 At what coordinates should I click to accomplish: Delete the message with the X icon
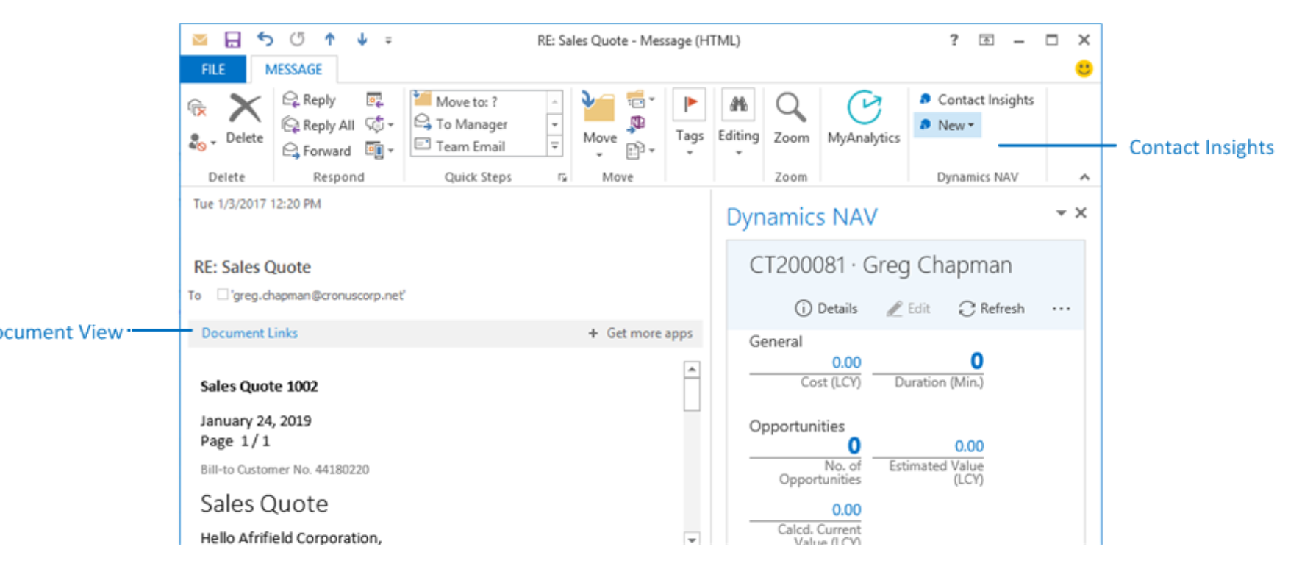(244, 118)
